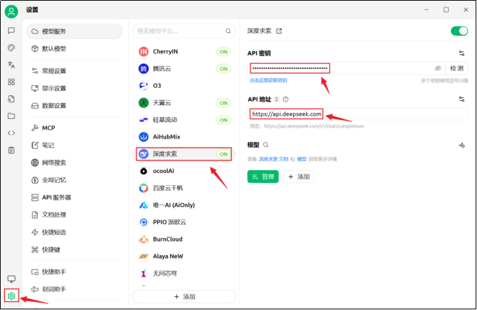This screenshot has height=310, width=477.
Task: Open 快捷助手 settings menu
Action: [x=75, y=272]
